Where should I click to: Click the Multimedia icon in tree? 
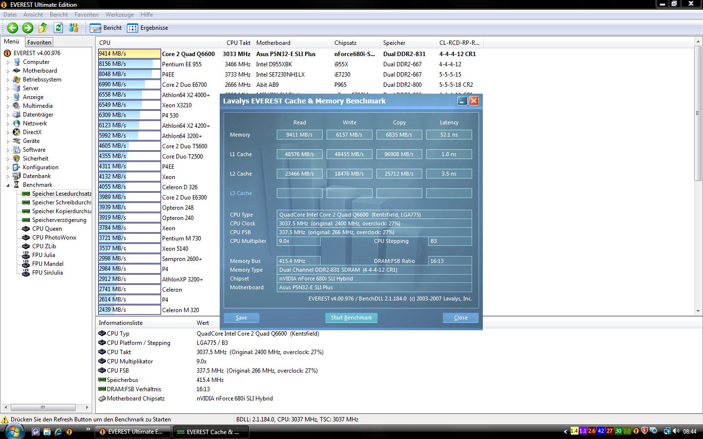coord(17,106)
